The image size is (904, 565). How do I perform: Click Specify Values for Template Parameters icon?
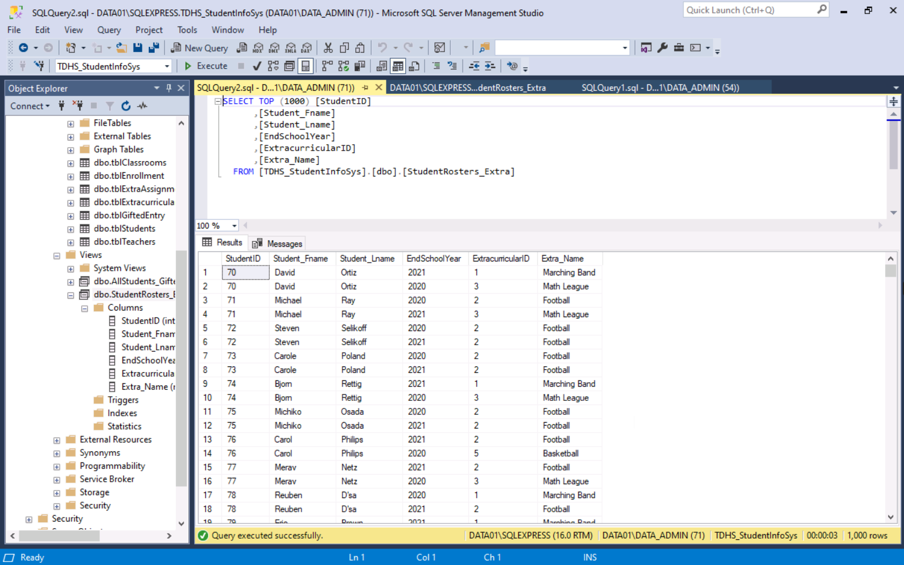tap(512, 66)
